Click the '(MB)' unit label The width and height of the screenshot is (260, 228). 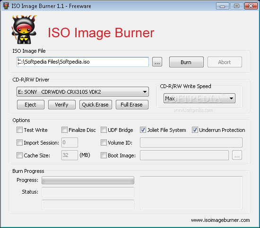point(85,155)
